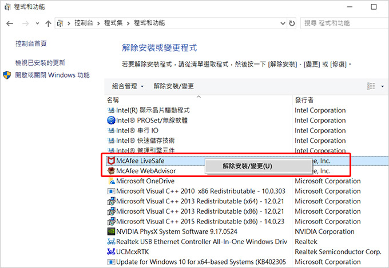This screenshot has width=389, height=268.
Task: Focus the 搜尋 程式和功能 search box
Action: point(344,23)
